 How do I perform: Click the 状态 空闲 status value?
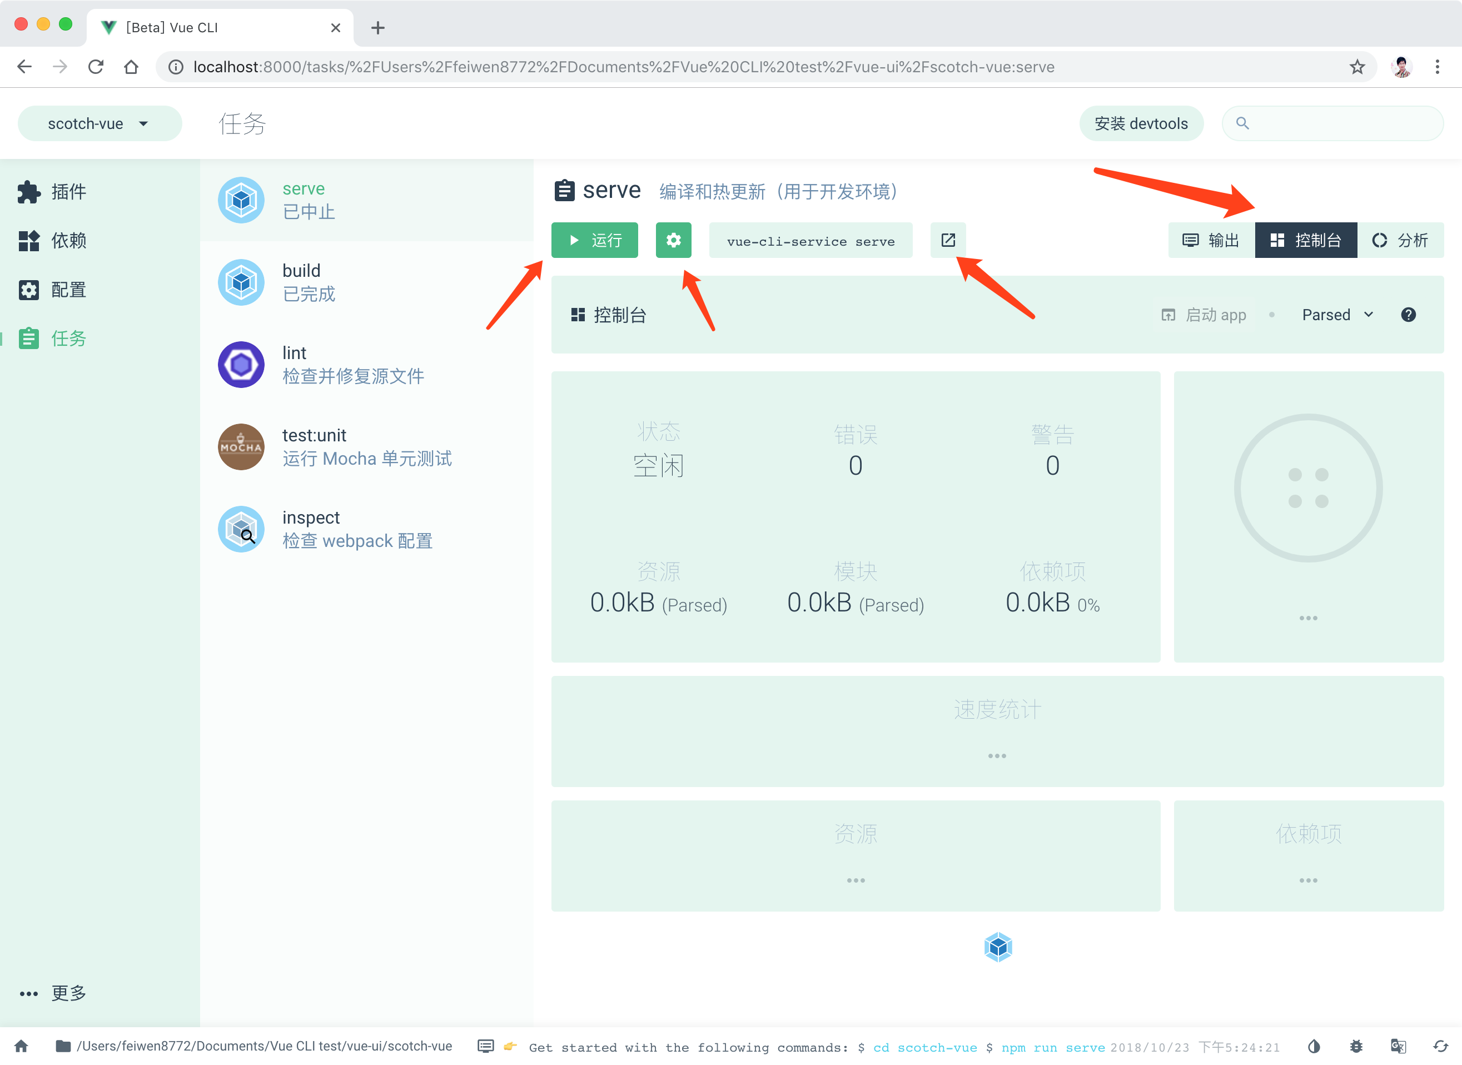coord(658,465)
